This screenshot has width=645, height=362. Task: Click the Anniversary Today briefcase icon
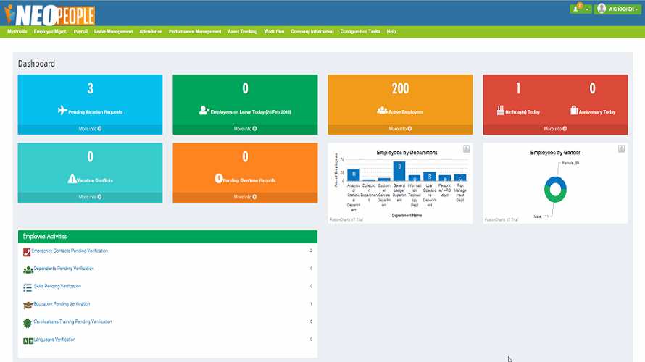point(573,111)
